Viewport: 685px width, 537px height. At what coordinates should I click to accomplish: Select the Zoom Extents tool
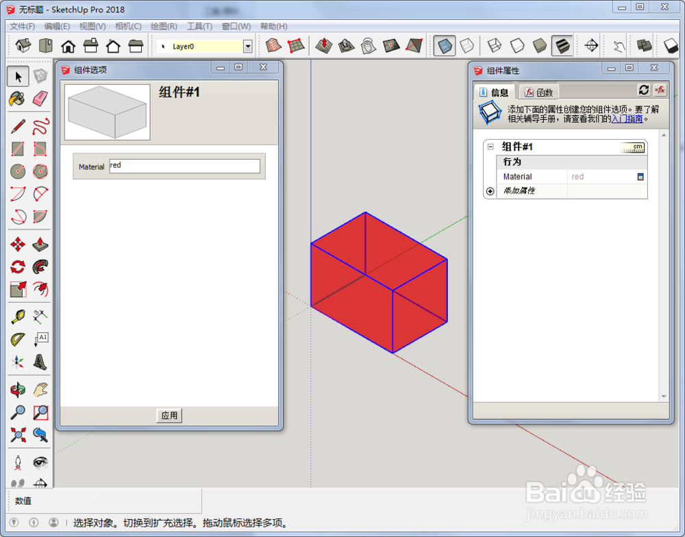tap(18, 435)
